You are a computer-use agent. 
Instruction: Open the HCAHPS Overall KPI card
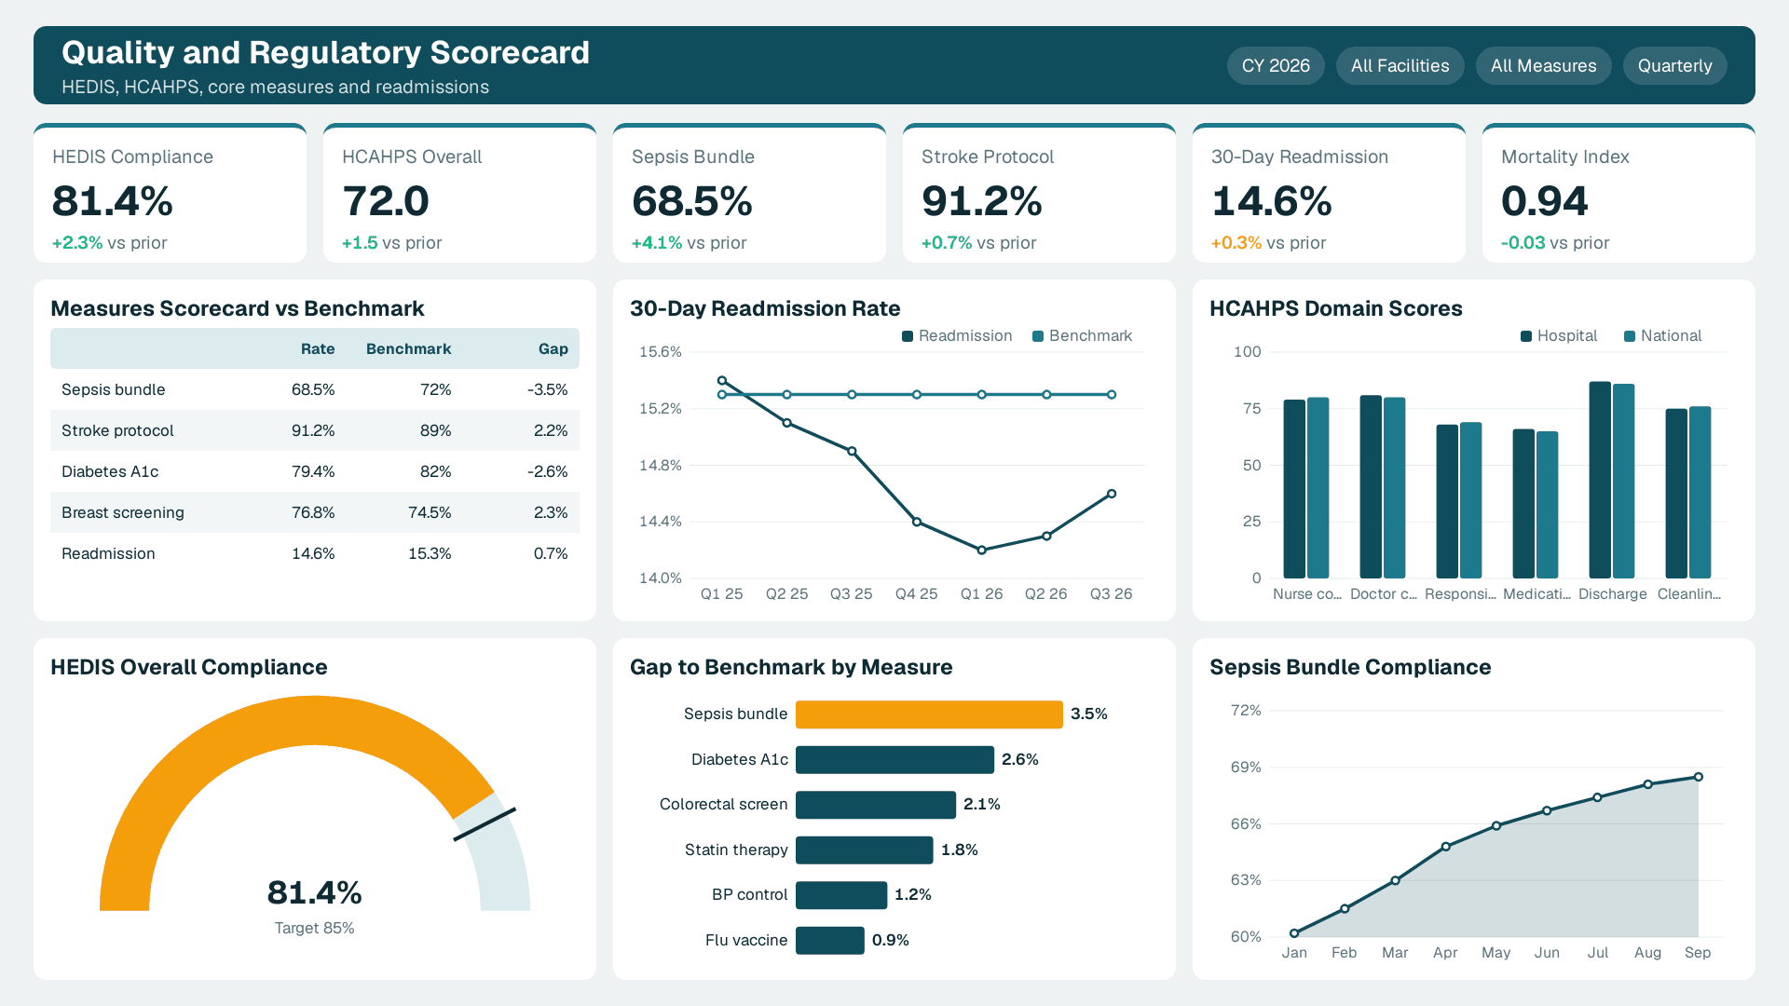[x=459, y=193]
